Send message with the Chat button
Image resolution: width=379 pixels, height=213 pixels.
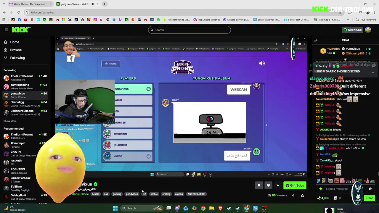[370, 198]
